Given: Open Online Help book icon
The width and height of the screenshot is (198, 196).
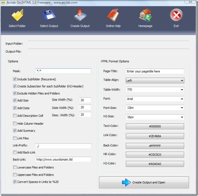Looking at the screenshot, I should (113, 15).
